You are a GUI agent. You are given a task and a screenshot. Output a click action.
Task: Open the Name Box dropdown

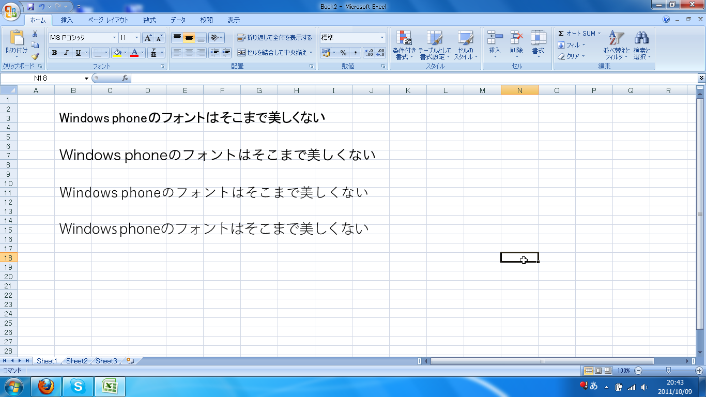86,78
